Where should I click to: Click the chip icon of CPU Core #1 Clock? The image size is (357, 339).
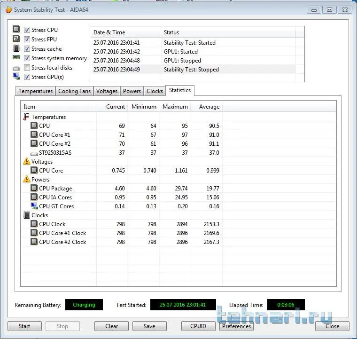[34, 233]
